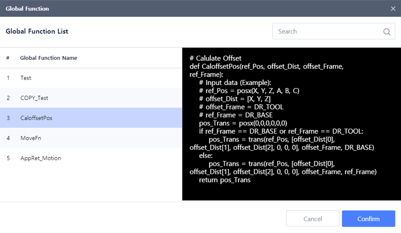Click the '# offset_Frame = DR_TOOL' comment line
The height and width of the screenshot is (233, 401).
tap(241, 107)
